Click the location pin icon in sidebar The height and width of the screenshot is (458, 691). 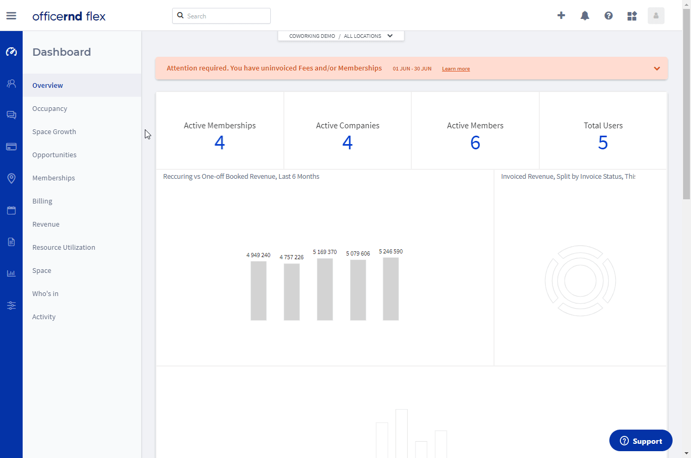pyautogui.click(x=11, y=178)
